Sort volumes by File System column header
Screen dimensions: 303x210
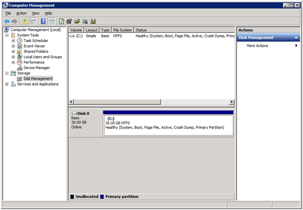[122, 30]
